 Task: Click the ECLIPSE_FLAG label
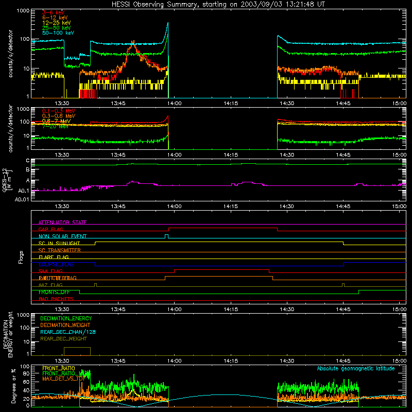pyautogui.click(x=56, y=264)
